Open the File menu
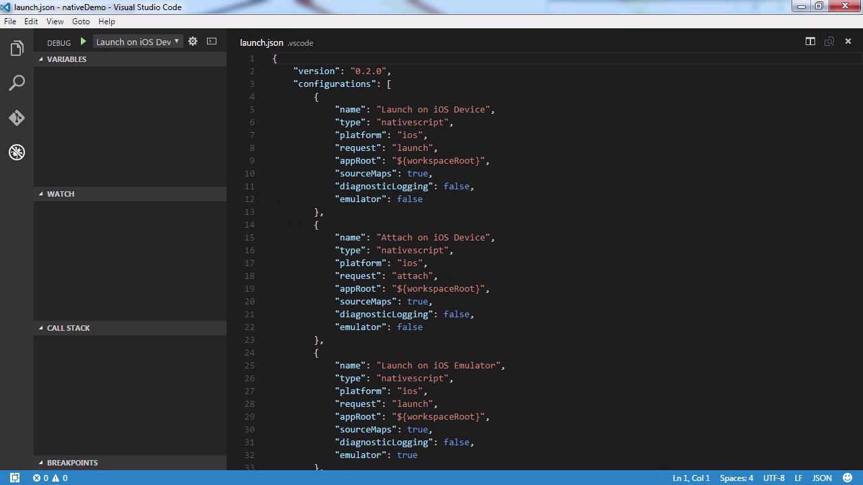Image resolution: width=863 pixels, height=485 pixels. [9, 22]
